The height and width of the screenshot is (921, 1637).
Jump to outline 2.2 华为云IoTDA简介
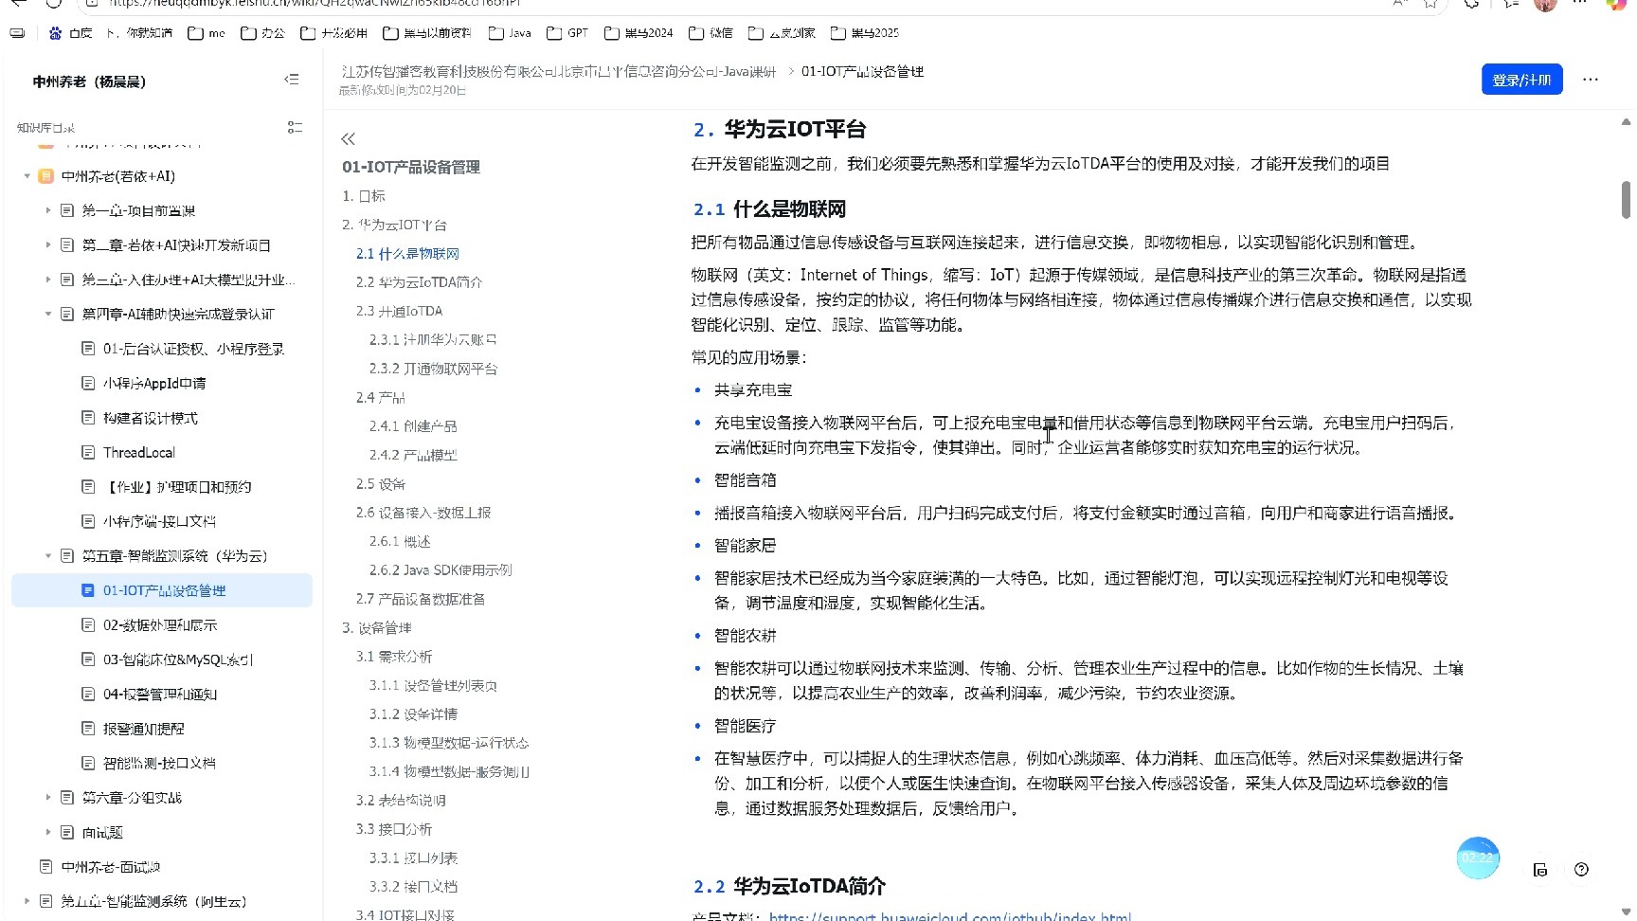tap(419, 282)
